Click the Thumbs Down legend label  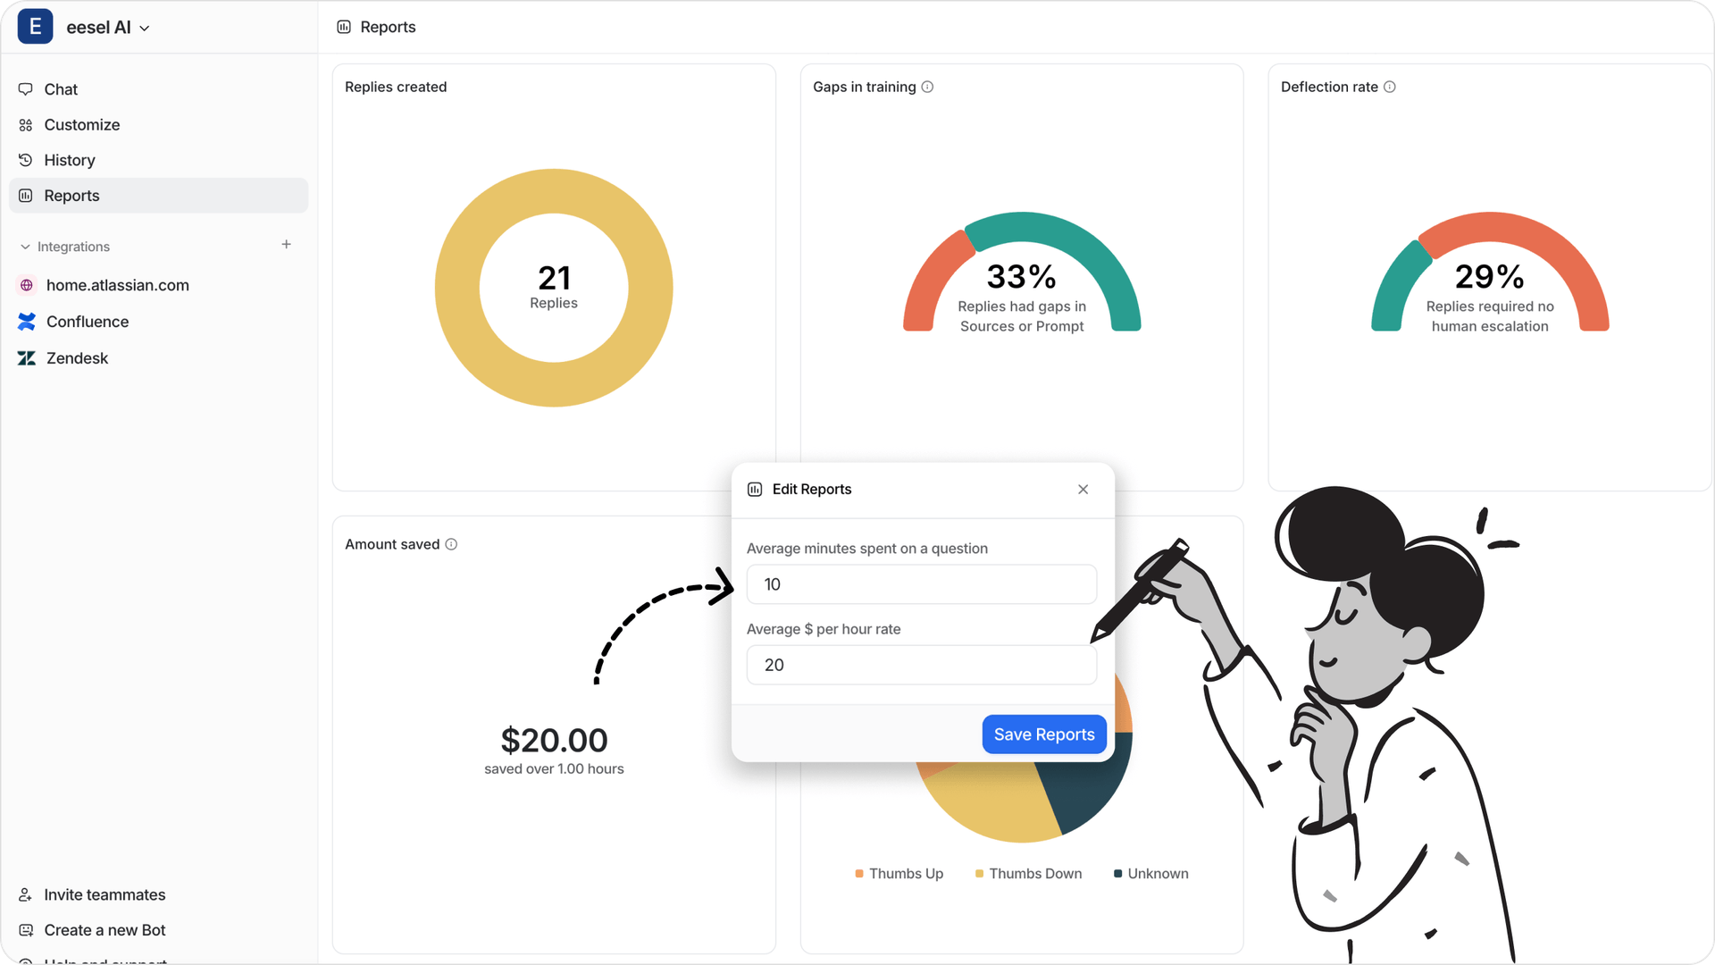[x=1035, y=874]
